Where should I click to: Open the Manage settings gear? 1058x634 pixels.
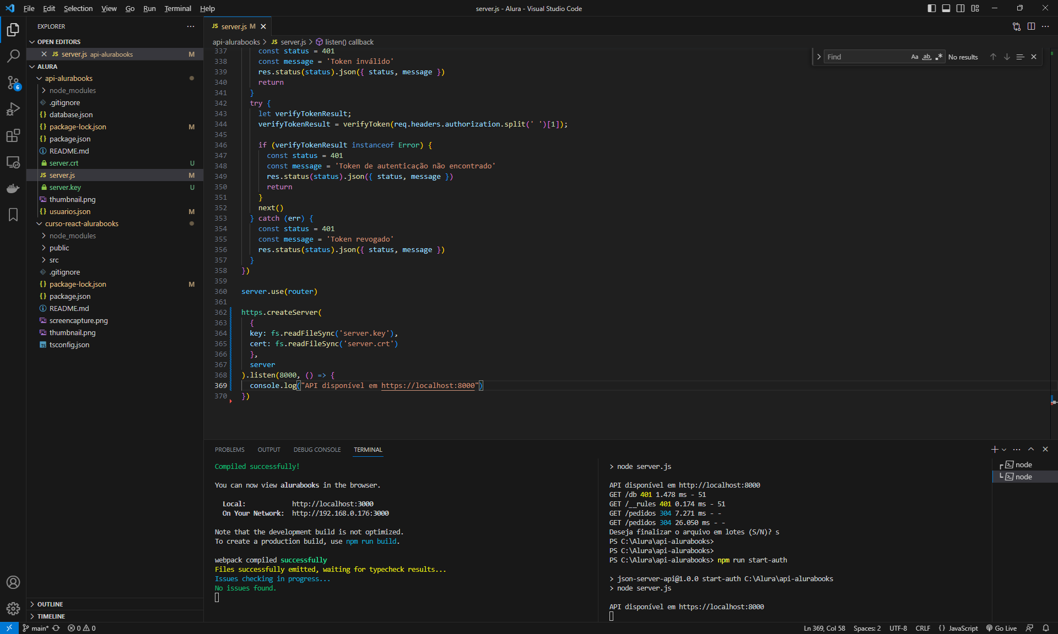coord(13,609)
